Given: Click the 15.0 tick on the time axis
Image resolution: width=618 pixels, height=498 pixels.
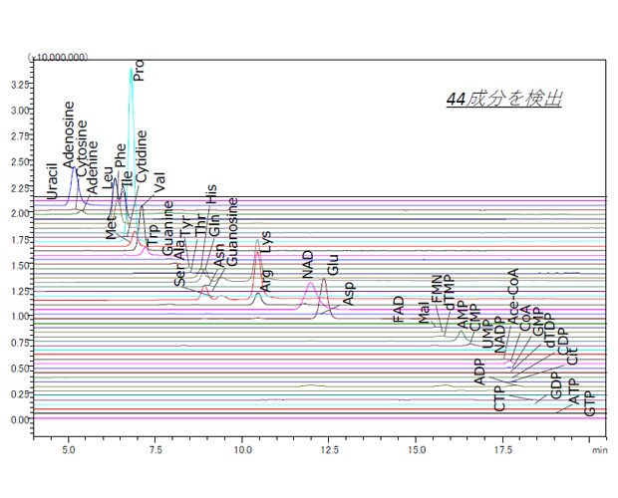Looking at the screenshot, I should (416, 450).
